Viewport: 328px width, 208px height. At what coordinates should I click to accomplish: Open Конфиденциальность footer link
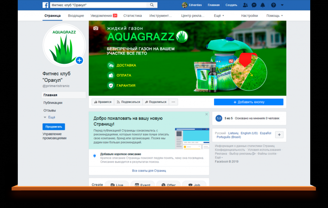pos(230,150)
